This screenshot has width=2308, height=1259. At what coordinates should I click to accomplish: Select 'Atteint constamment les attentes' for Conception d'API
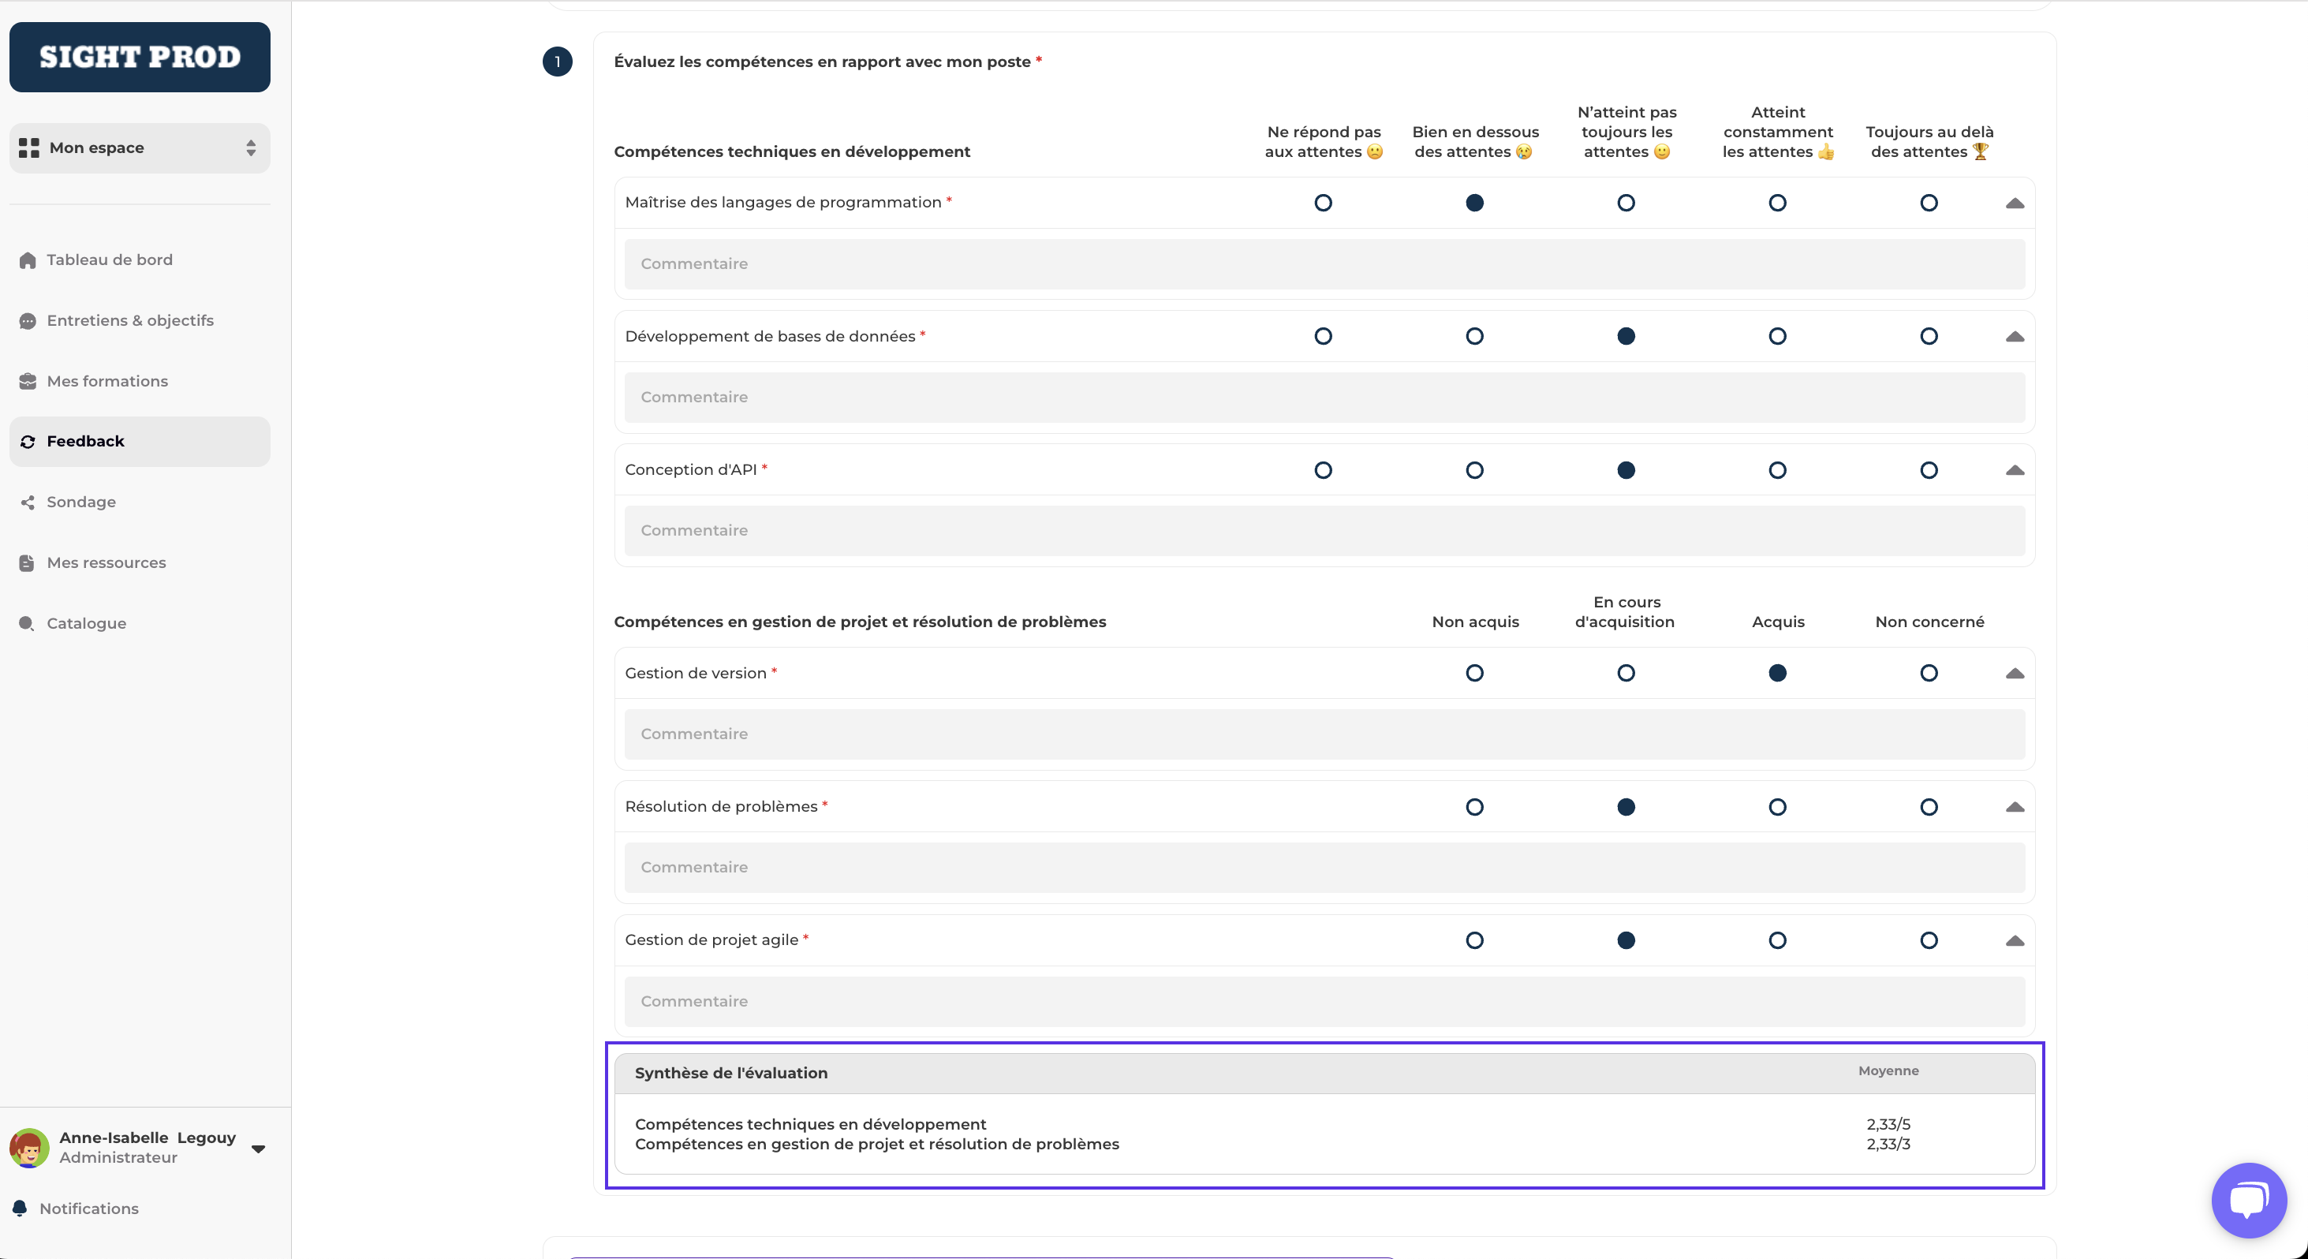(1778, 470)
